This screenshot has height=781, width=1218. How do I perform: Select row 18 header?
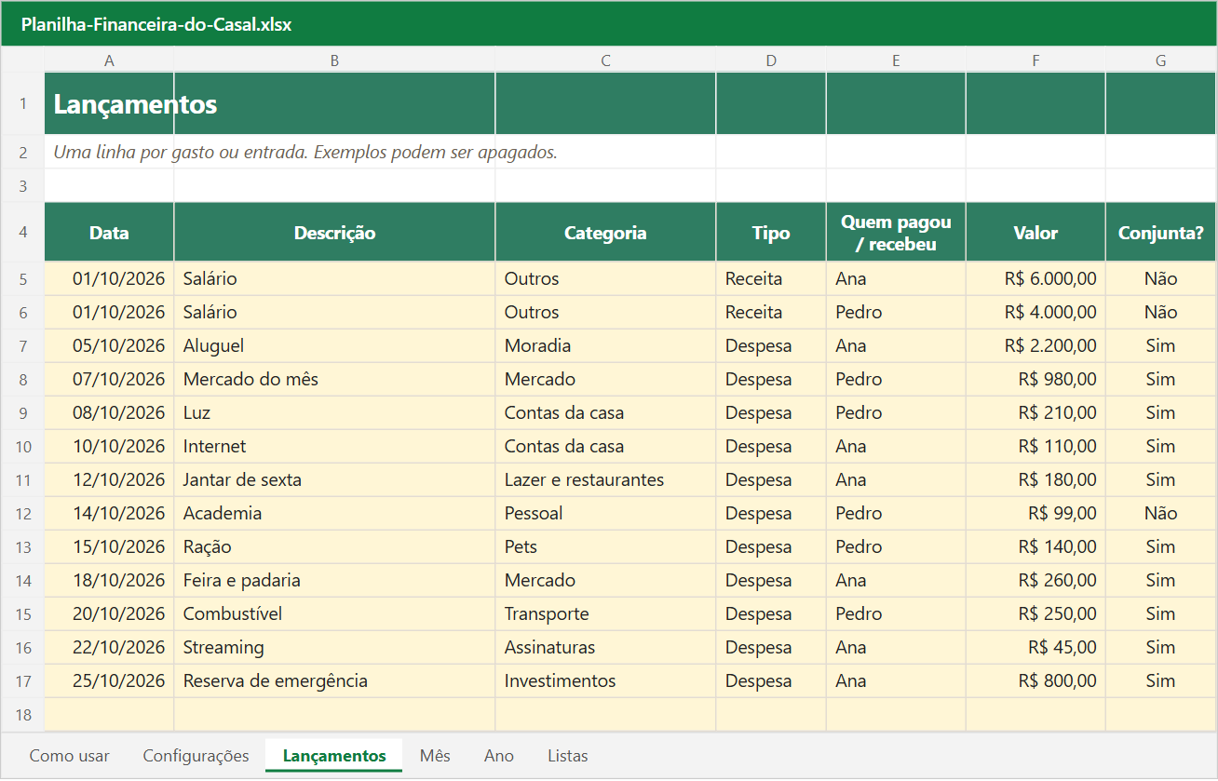click(x=22, y=715)
